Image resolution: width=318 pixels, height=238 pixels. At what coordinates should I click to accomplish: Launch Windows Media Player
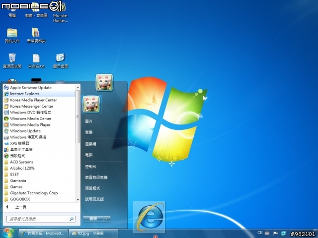39,125
